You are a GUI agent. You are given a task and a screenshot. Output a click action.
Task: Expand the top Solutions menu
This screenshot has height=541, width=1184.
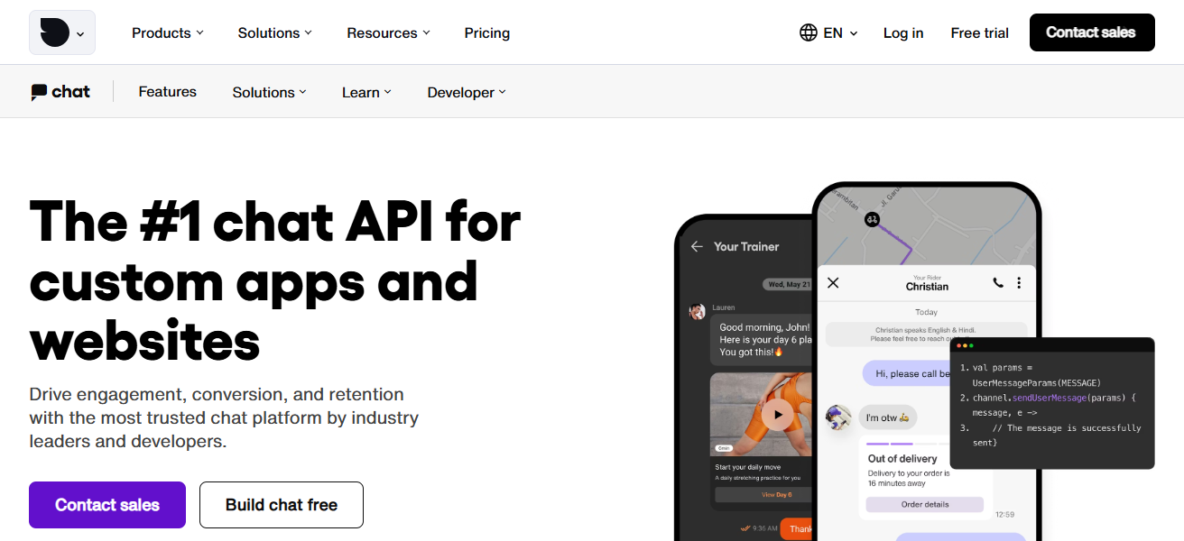[x=274, y=33]
